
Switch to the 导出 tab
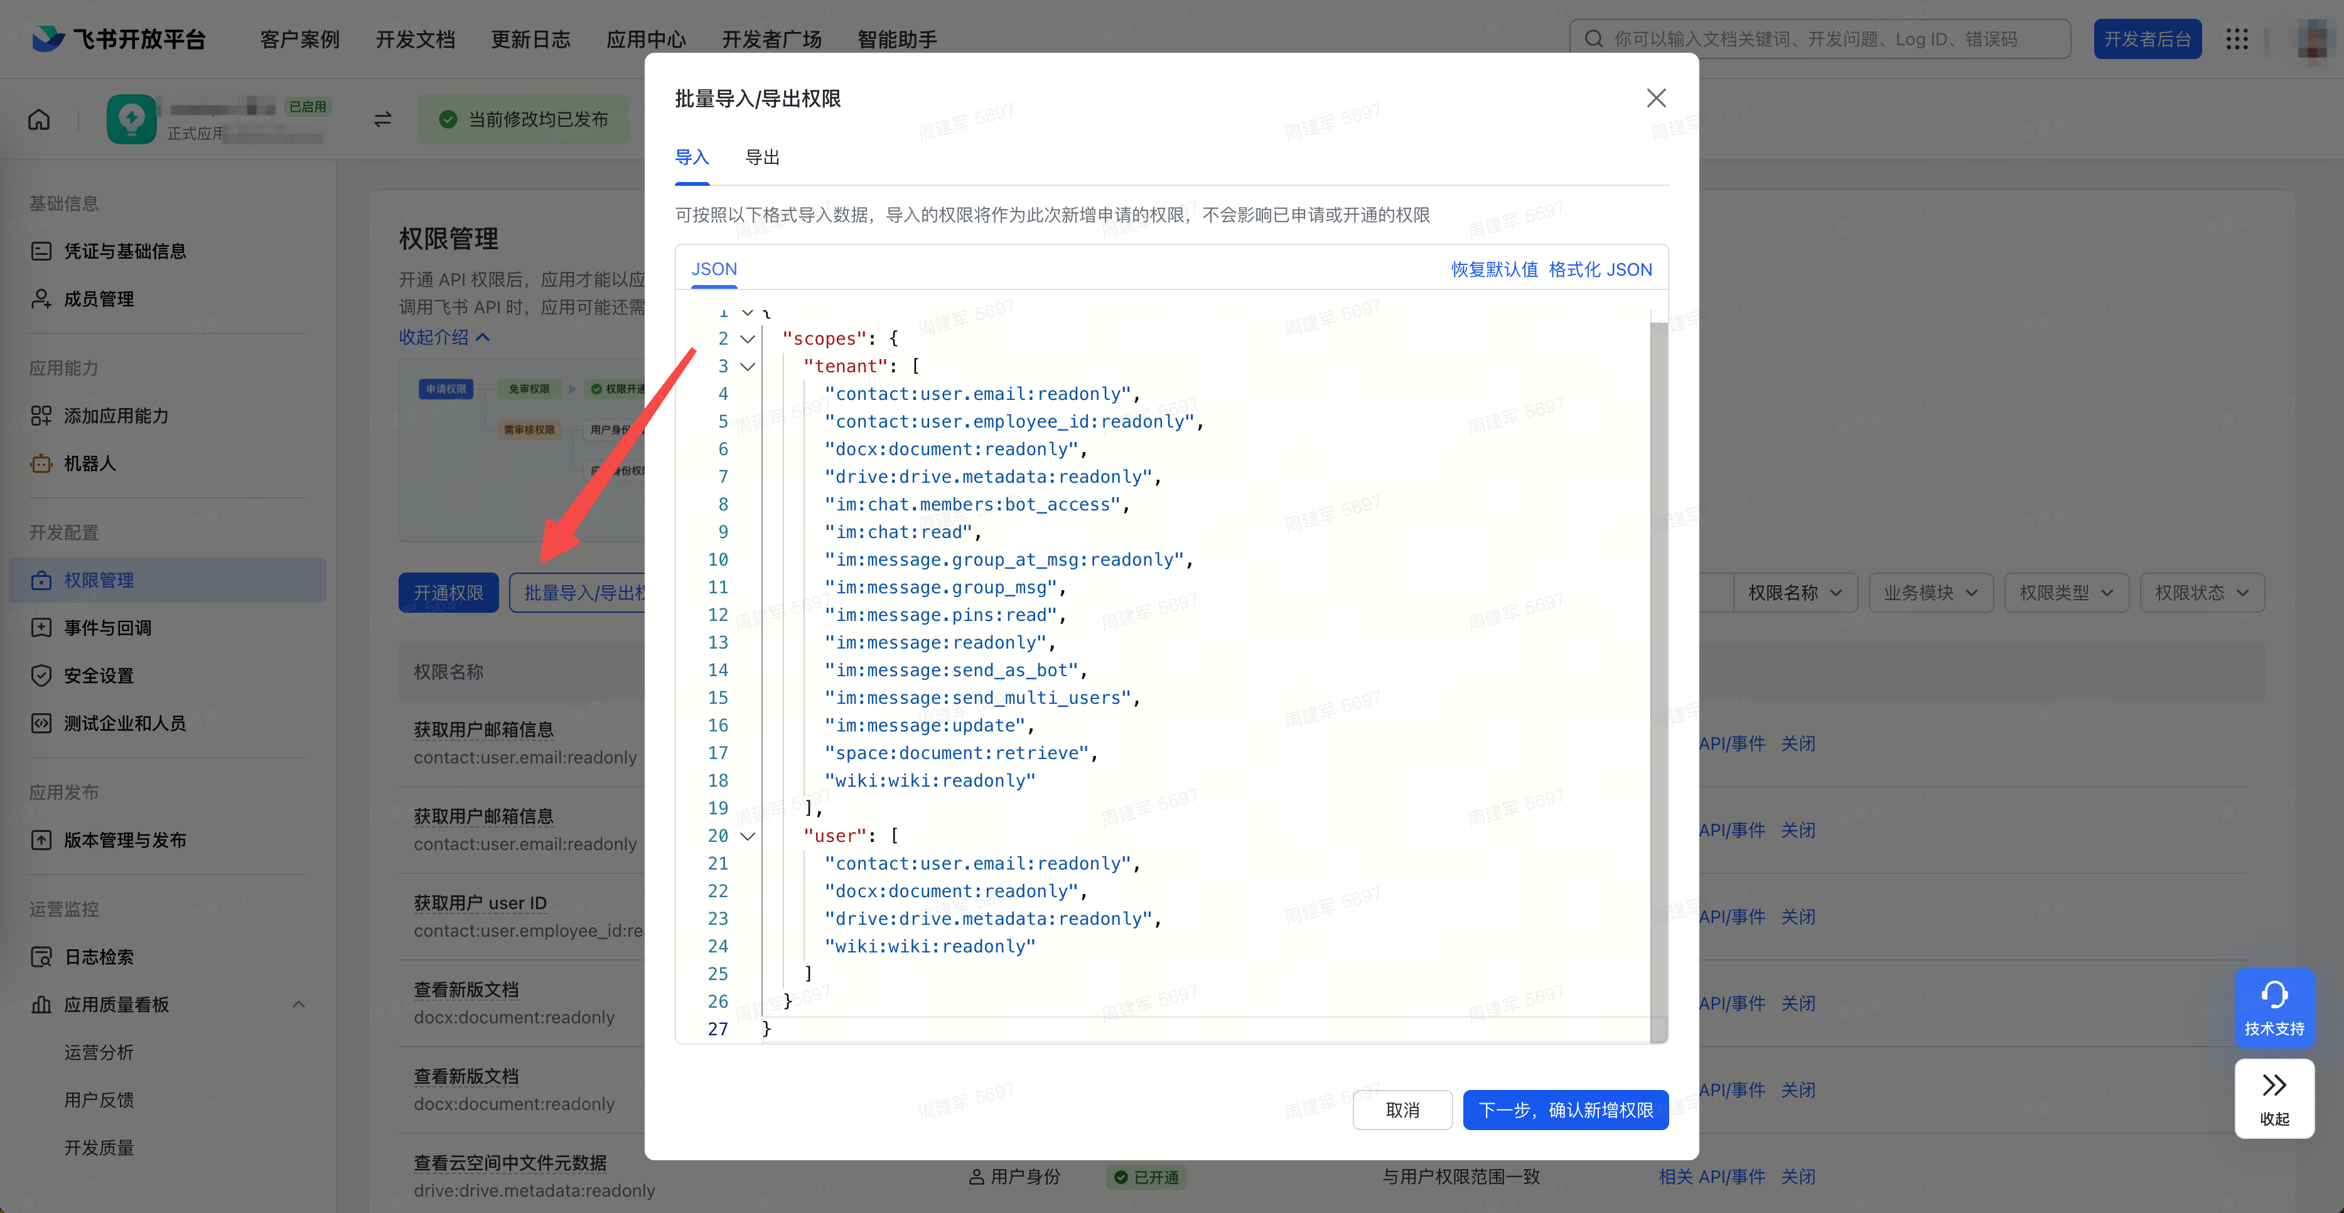761,158
